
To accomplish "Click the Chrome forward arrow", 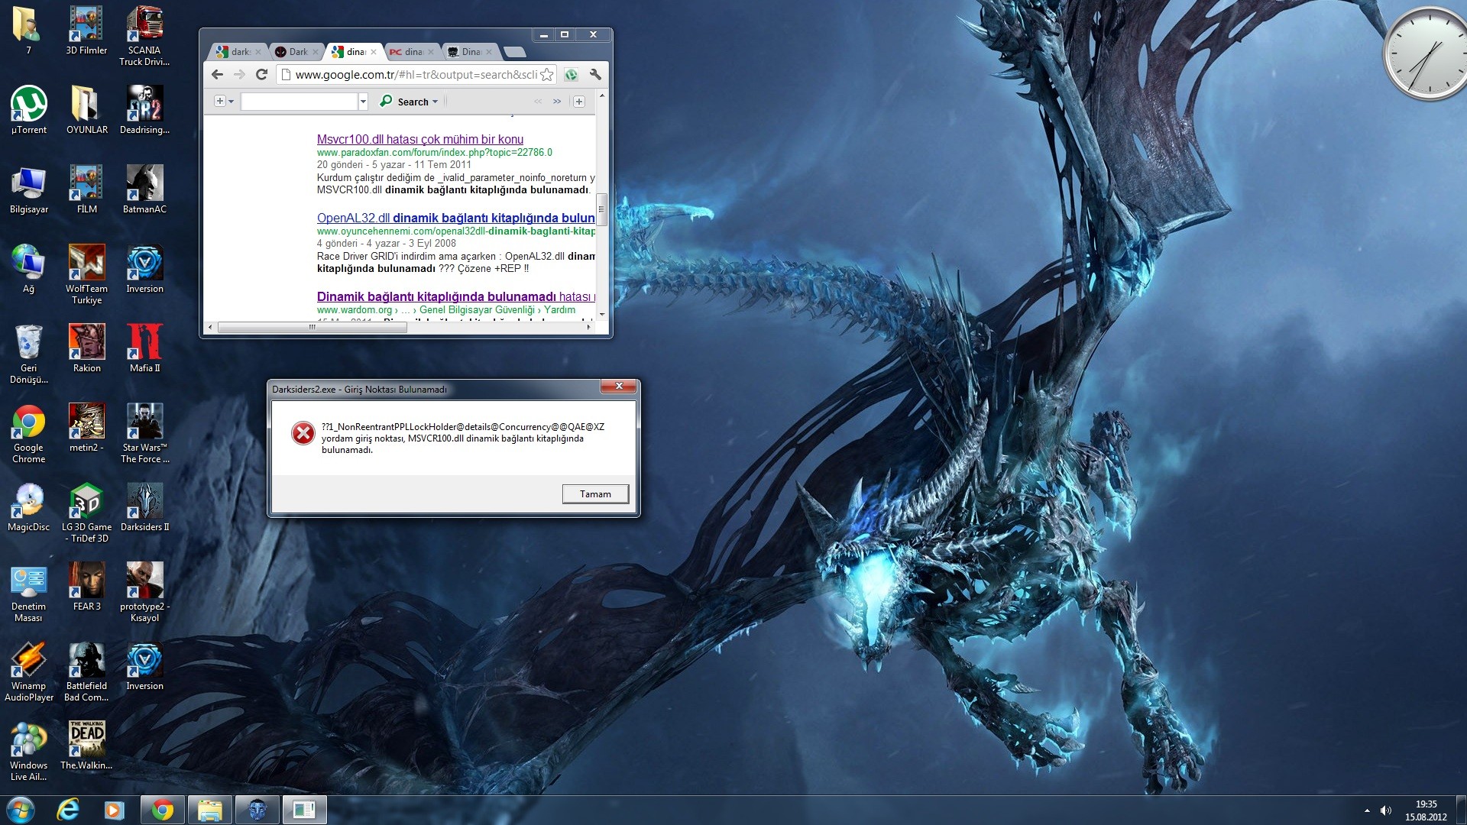I will pos(239,74).
